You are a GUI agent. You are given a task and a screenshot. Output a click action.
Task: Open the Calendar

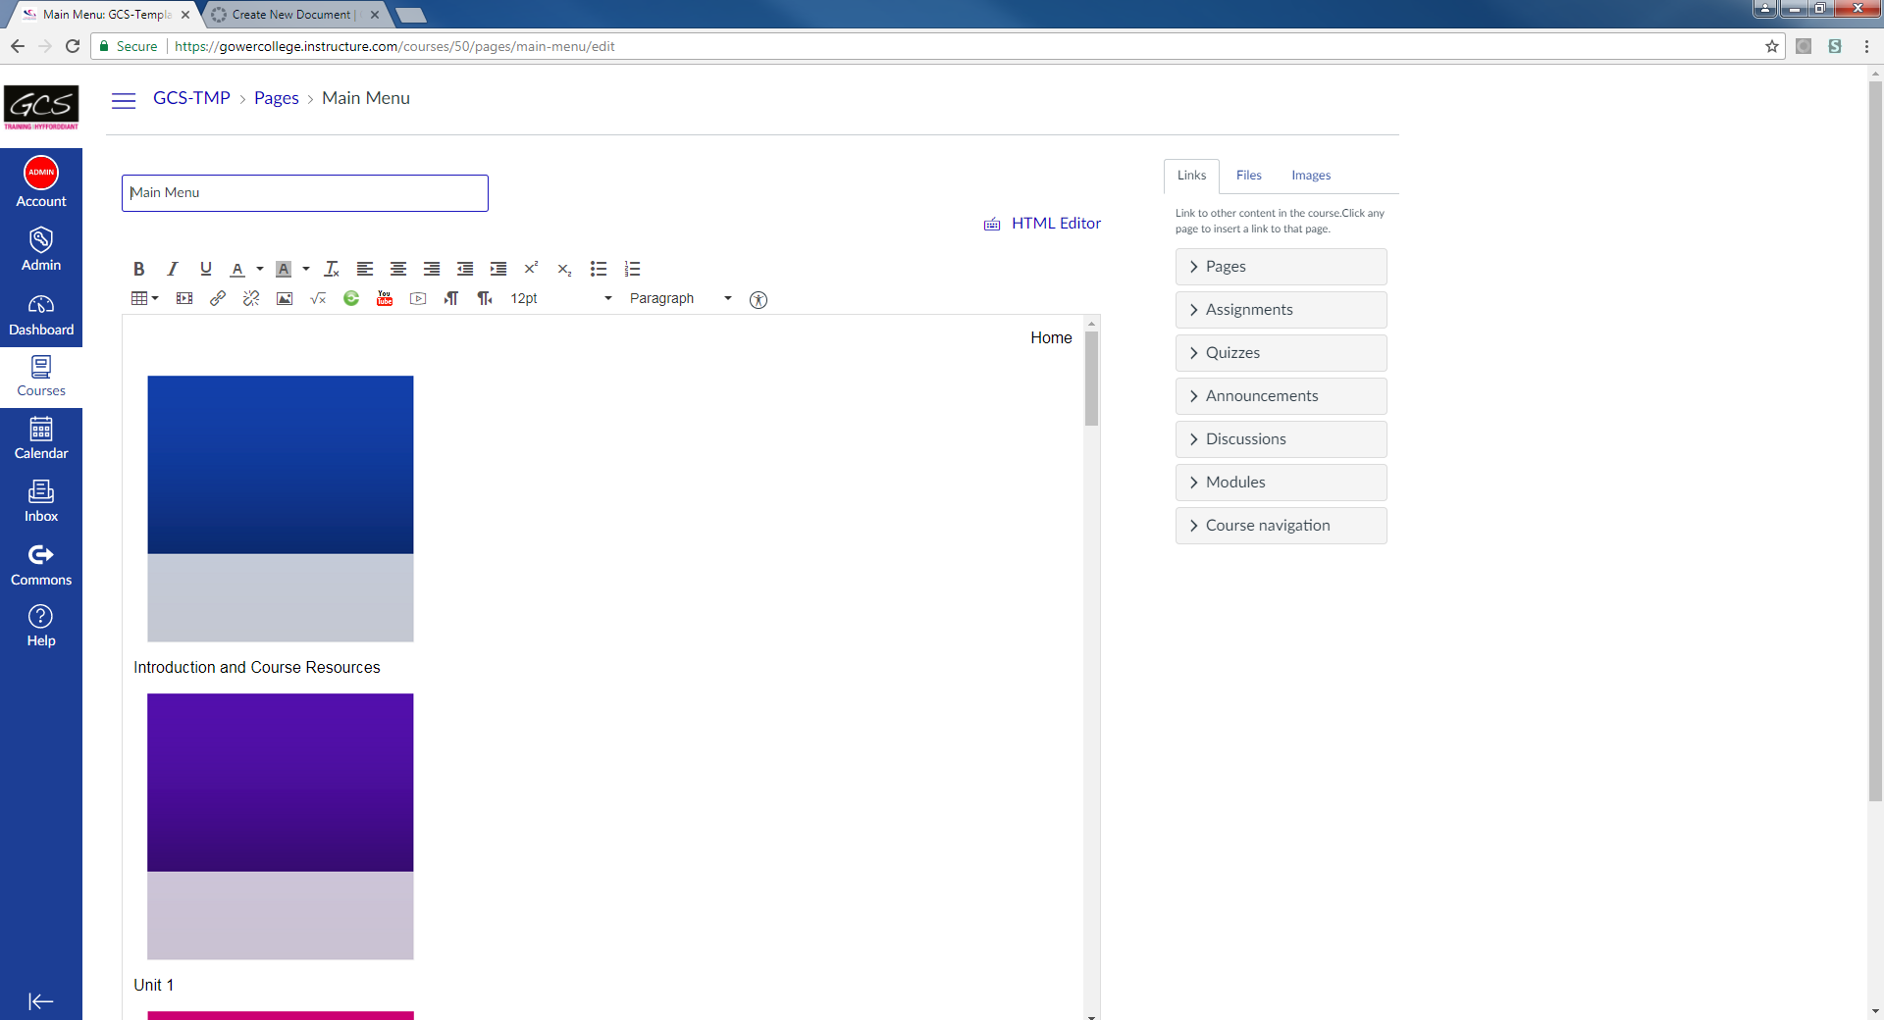pyautogui.click(x=41, y=438)
